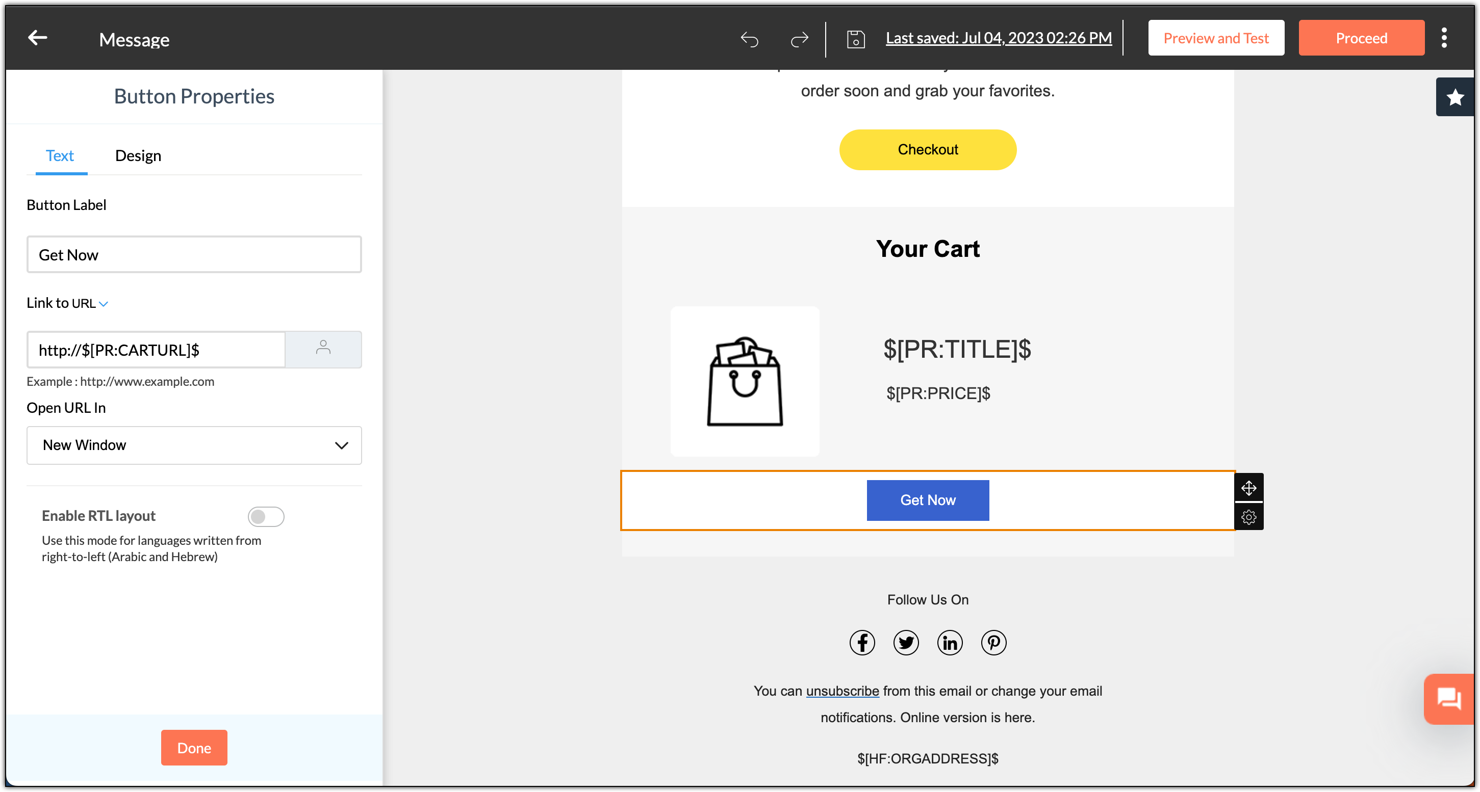Switch to the Design tab
Screen dimensions: 1480x792
click(x=138, y=155)
